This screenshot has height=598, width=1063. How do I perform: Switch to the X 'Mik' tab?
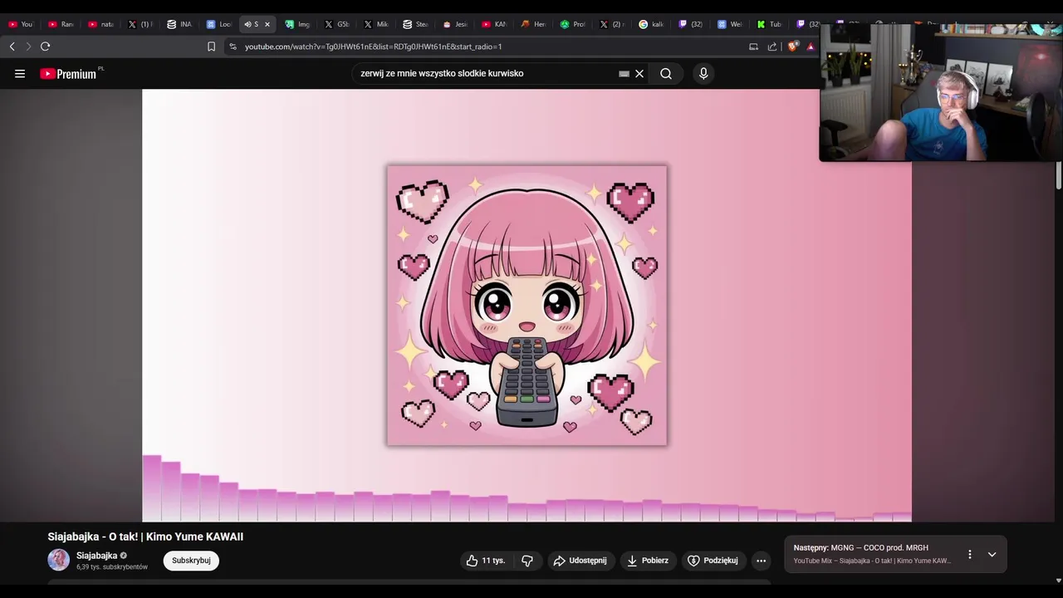tap(376, 24)
